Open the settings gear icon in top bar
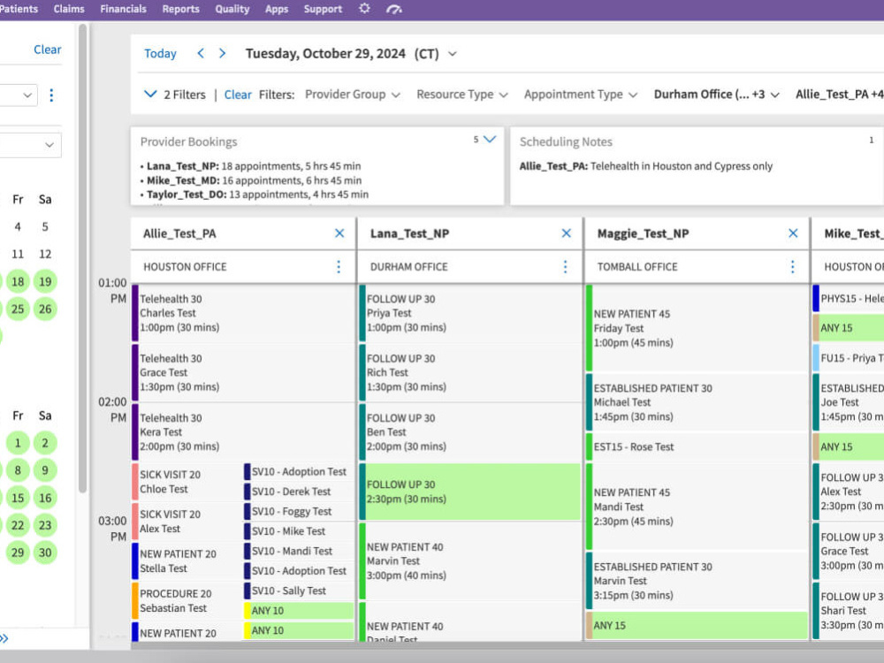 pos(365,9)
